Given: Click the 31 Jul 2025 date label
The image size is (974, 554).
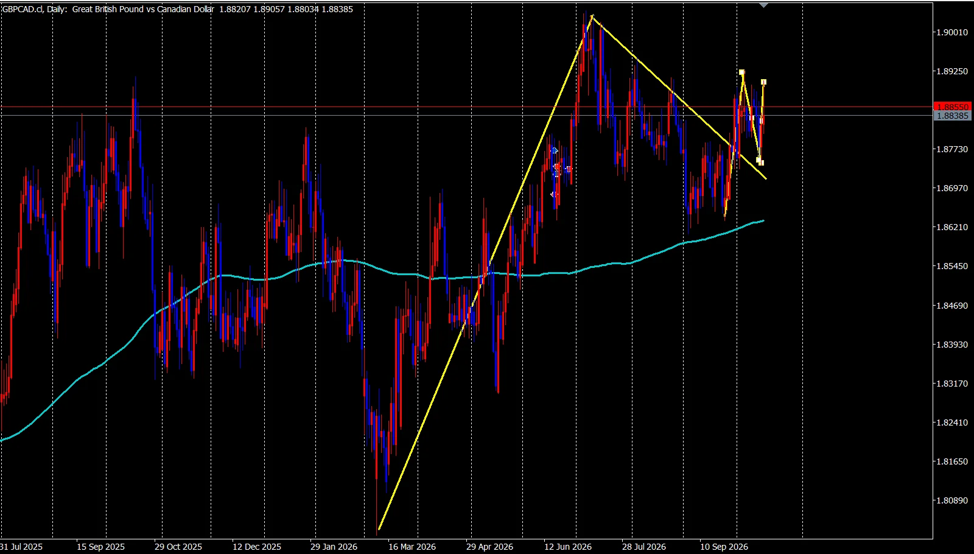Looking at the screenshot, I should (21, 547).
